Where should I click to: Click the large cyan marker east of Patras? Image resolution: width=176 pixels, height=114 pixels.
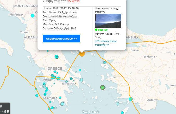click(58, 78)
